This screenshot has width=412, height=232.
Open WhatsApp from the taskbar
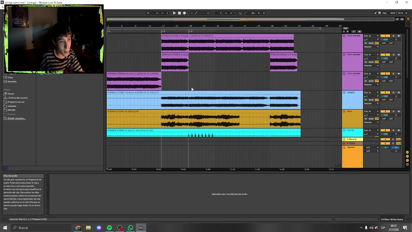(x=130, y=228)
